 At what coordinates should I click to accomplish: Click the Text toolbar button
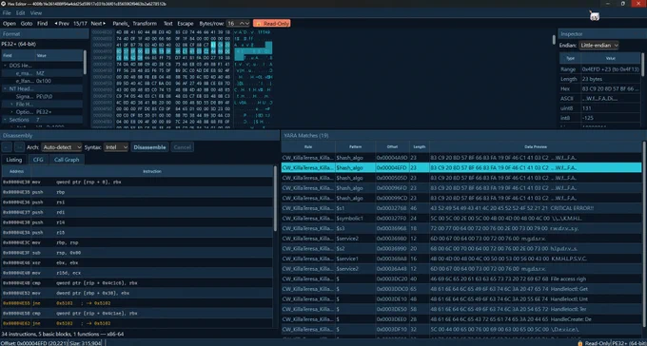click(x=168, y=24)
